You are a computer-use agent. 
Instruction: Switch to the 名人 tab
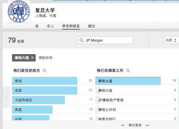point(50,26)
